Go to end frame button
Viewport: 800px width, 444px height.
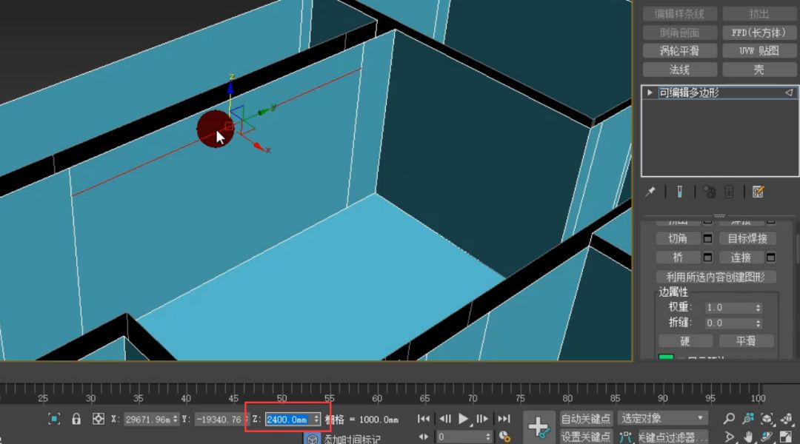[x=504, y=419]
